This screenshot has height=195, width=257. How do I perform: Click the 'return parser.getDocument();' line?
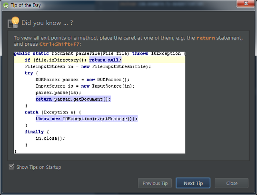tap(73, 99)
